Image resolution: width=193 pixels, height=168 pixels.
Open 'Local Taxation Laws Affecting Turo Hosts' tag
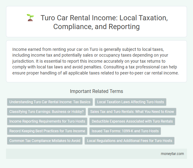coord(131,102)
